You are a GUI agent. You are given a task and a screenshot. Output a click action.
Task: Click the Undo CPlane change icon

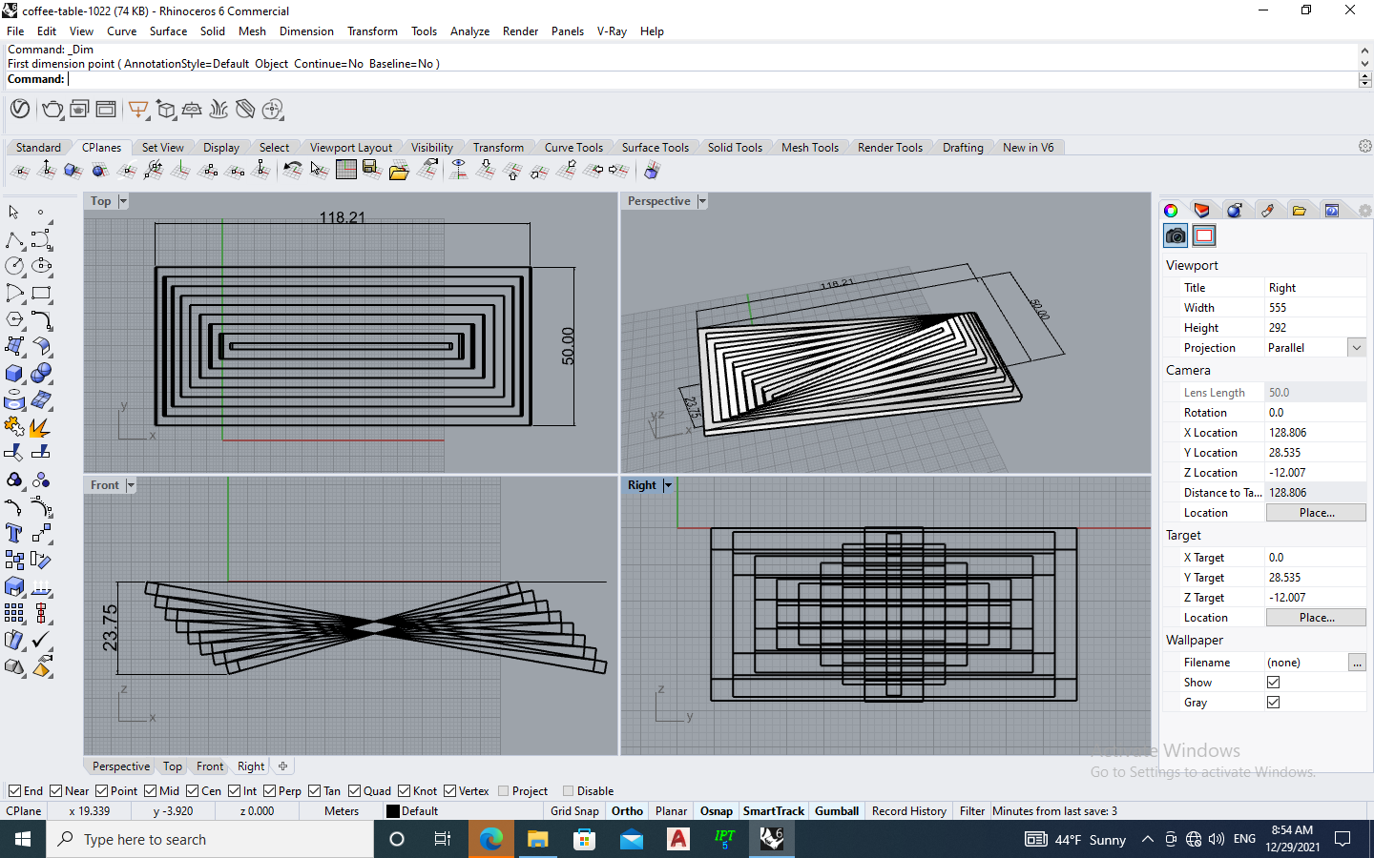pos(293,171)
